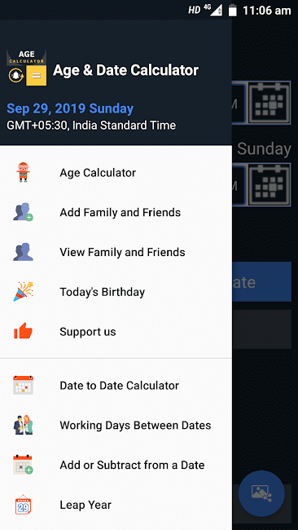This screenshot has height=530, width=298.
Task: Open the upper calendar date picker
Action: point(270,102)
